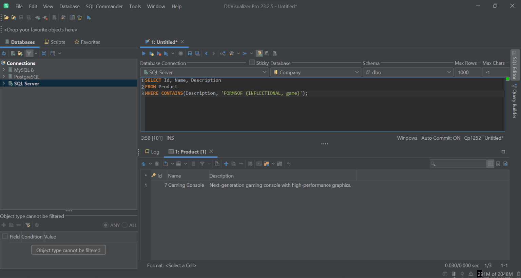This screenshot has width=521, height=278.
Task: Click the Stop execution icon in the SQL toolbar
Action: tap(180, 53)
